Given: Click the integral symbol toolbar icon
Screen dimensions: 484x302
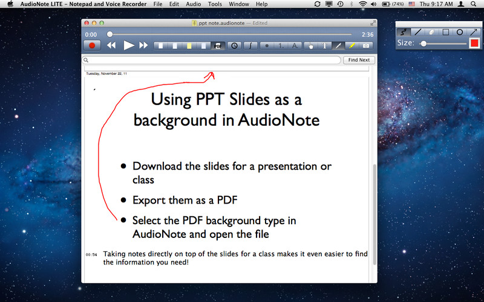Looking at the screenshot, I should [x=250, y=46].
